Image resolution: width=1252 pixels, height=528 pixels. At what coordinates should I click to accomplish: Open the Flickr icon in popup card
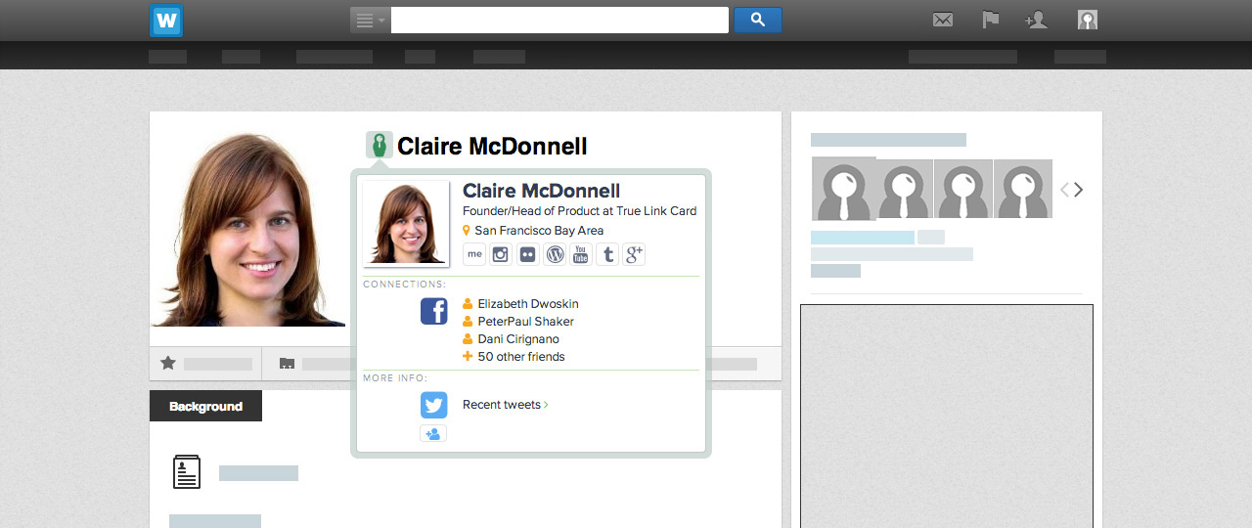(x=528, y=254)
